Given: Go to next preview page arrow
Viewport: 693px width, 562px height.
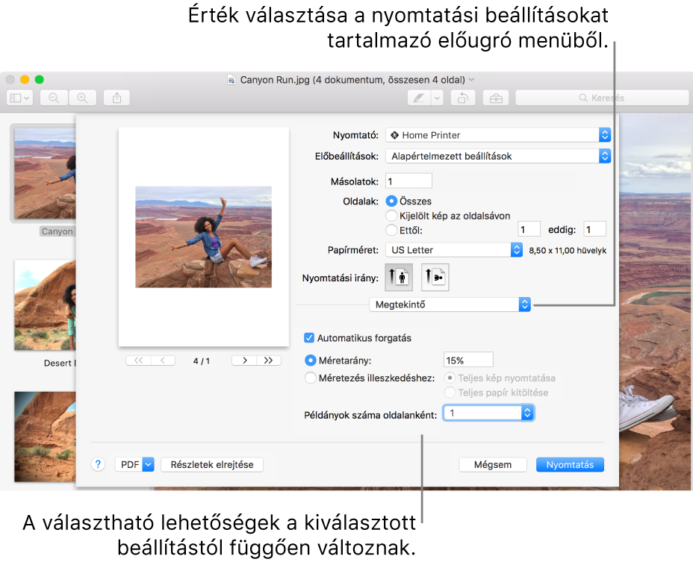Looking at the screenshot, I should pos(244,360).
